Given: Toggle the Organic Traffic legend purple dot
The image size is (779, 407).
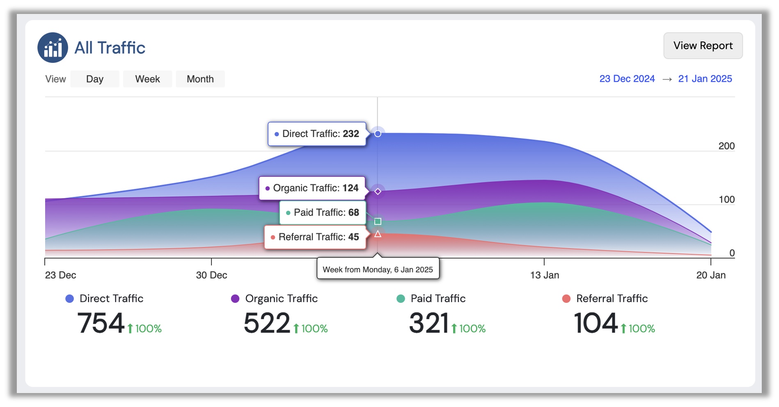Looking at the screenshot, I should coord(235,299).
